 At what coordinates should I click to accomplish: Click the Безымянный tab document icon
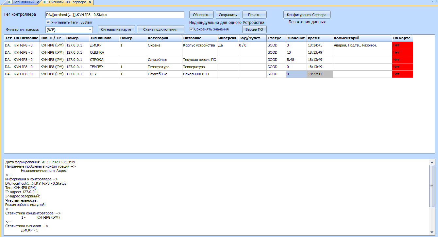pos(9,2)
